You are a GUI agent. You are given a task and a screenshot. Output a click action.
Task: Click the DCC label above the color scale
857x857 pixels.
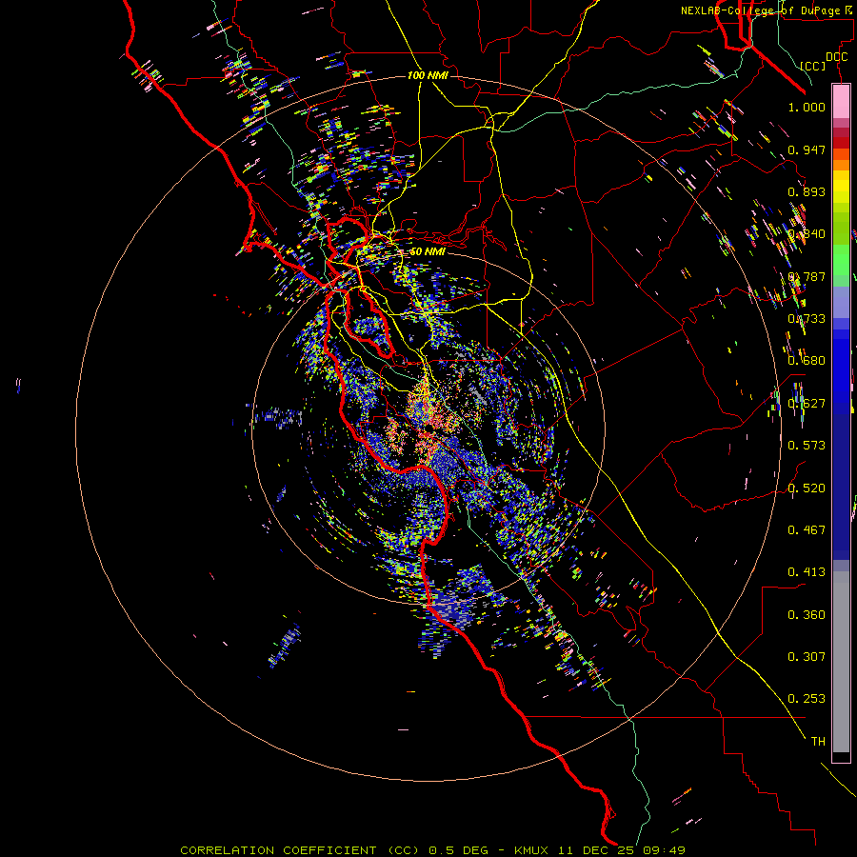[x=837, y=57]
